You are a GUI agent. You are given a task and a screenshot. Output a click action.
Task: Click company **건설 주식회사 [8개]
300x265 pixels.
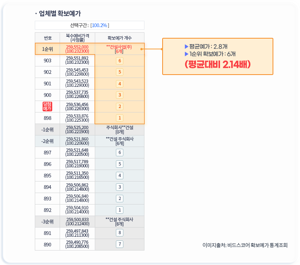point(119,222)
